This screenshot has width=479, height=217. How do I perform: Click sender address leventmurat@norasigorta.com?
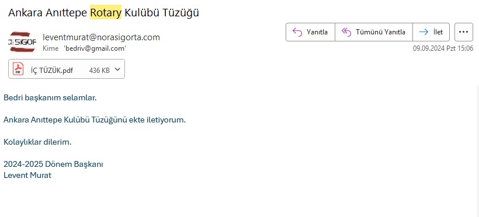click(x=102, y=37)
